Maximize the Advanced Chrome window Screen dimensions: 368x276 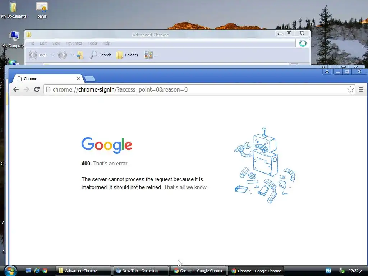point(289,33)
